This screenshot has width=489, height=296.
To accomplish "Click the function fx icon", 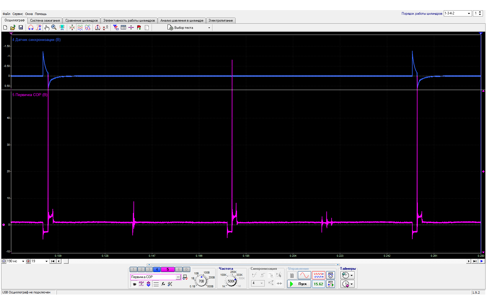I will click(163, 284).
